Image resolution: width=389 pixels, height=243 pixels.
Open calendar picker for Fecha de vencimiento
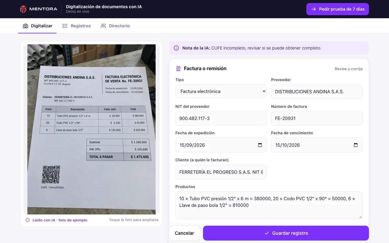pos(356,145)
